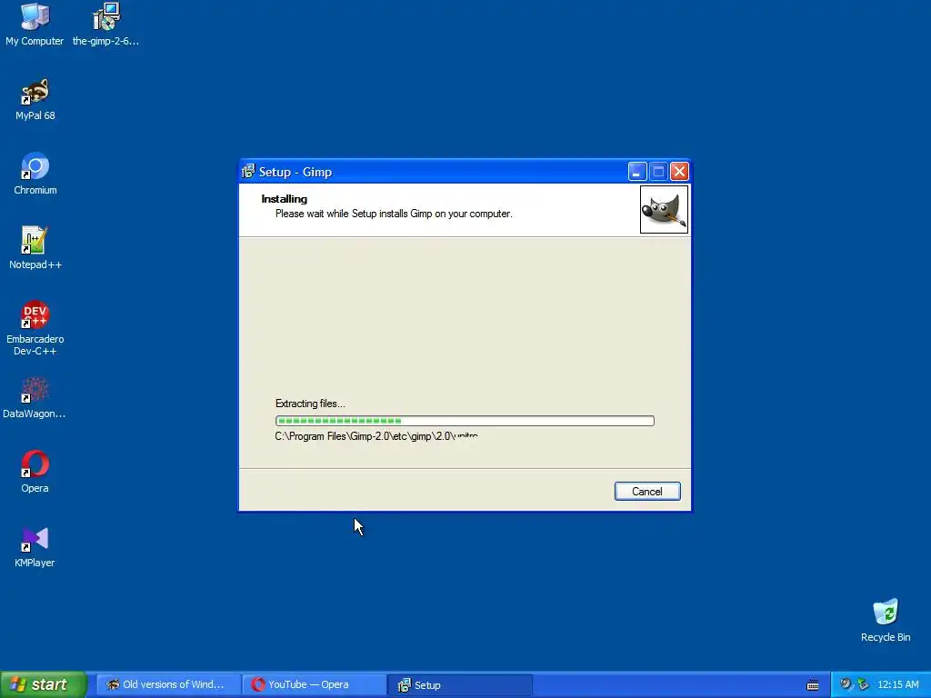Click the first system tray icon left of the clock
Viewport: 931px width, 698px height.
click(x=846, y=684)
